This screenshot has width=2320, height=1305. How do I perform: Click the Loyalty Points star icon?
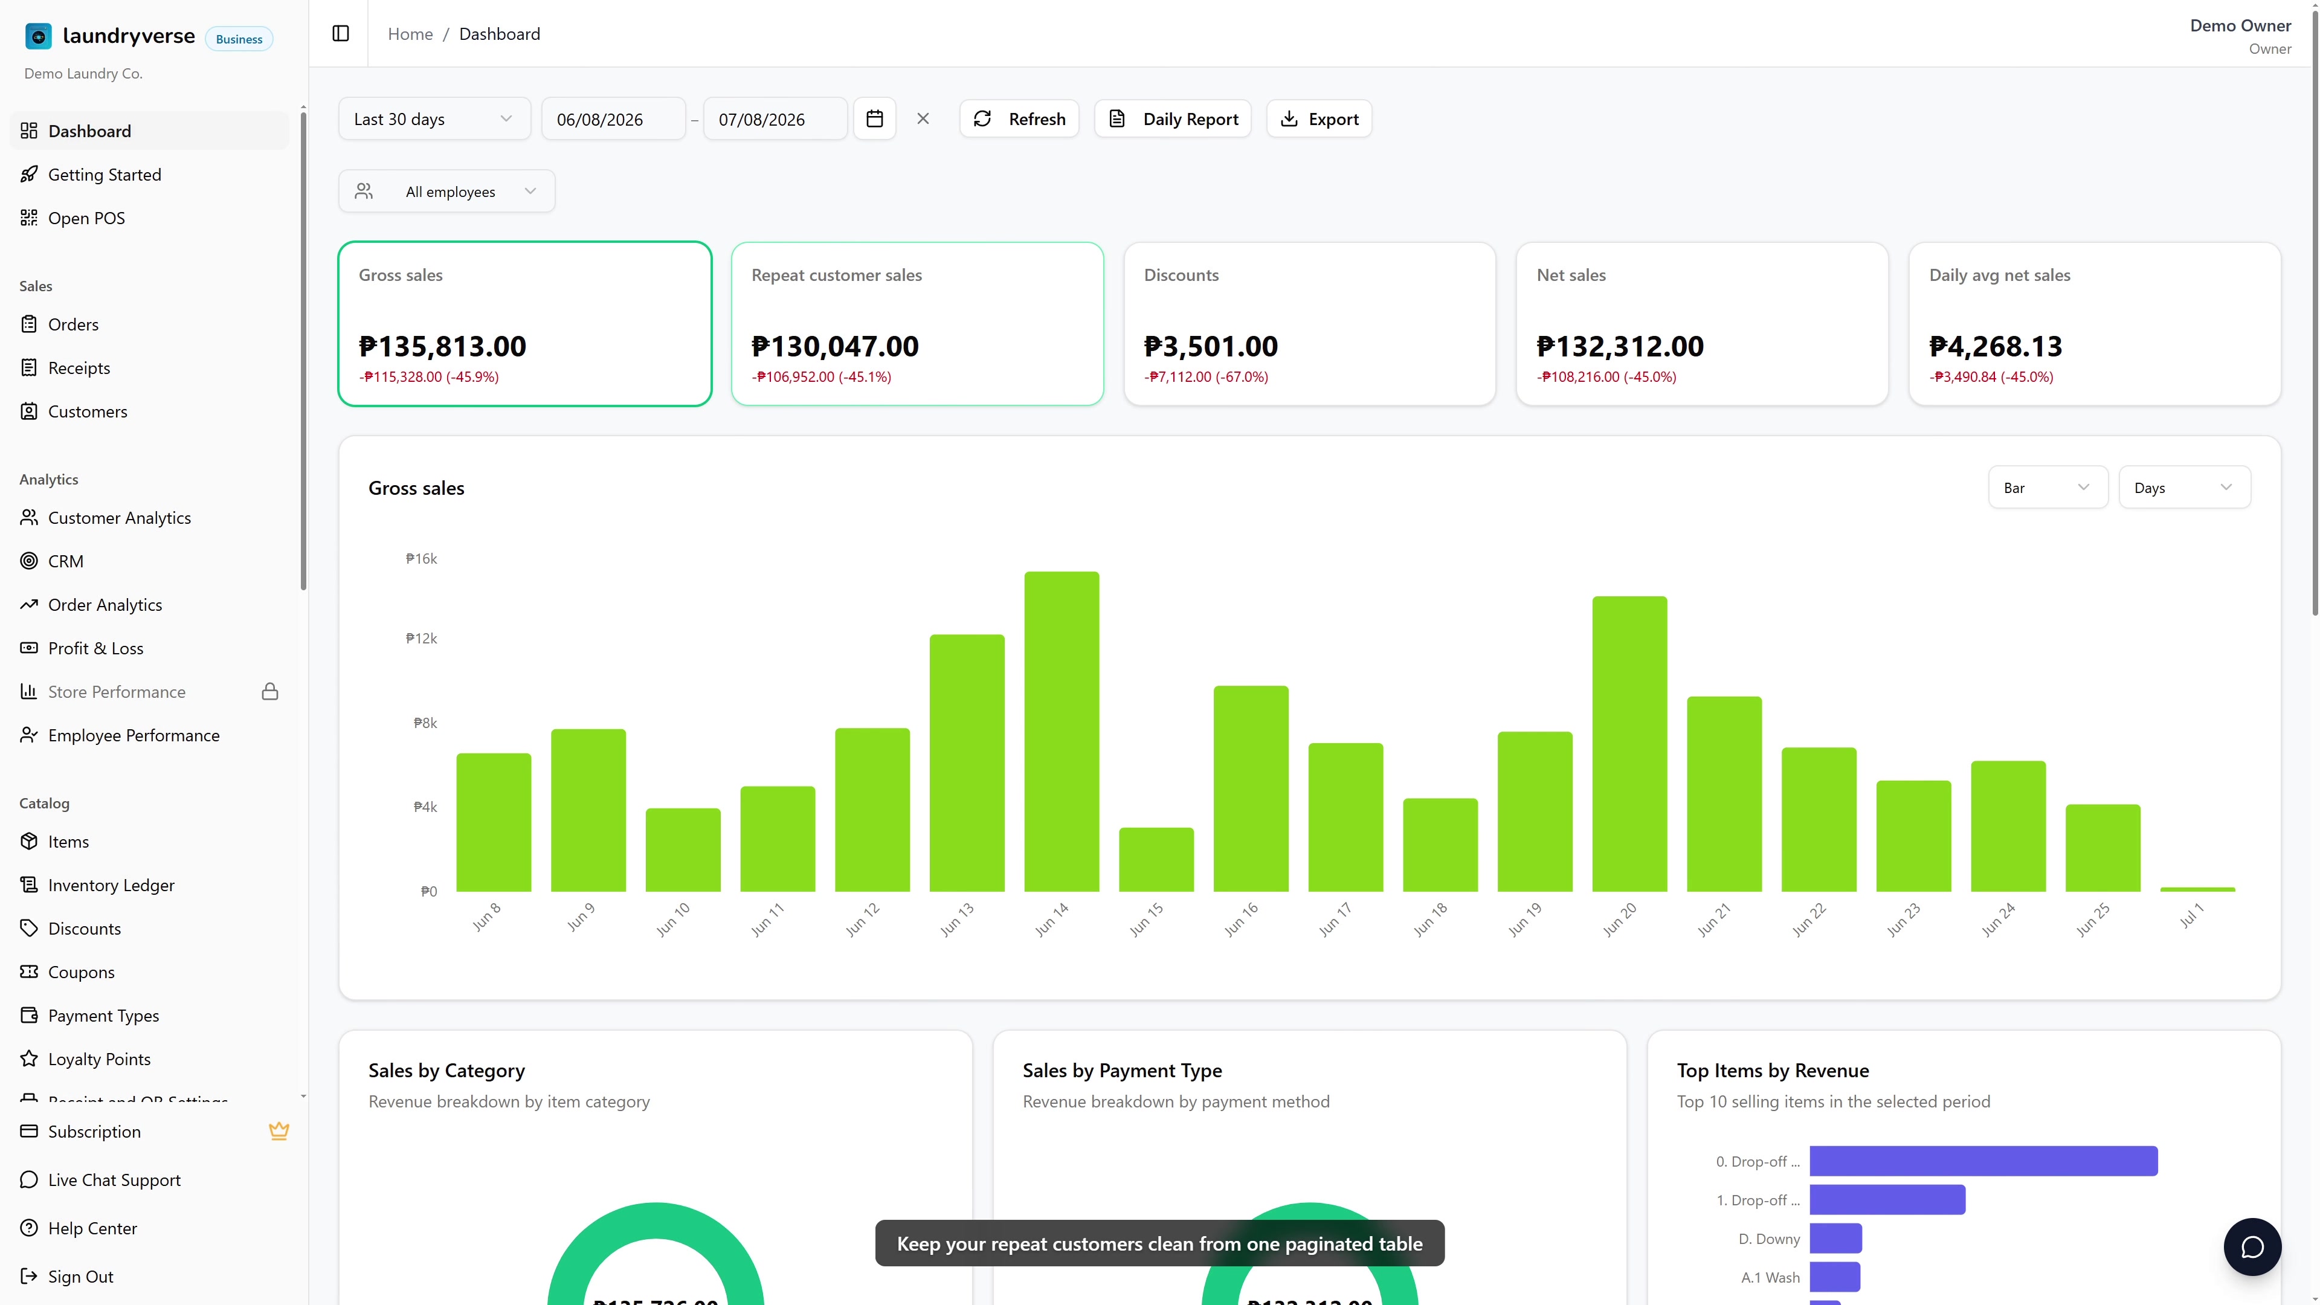pos(29,1058)
